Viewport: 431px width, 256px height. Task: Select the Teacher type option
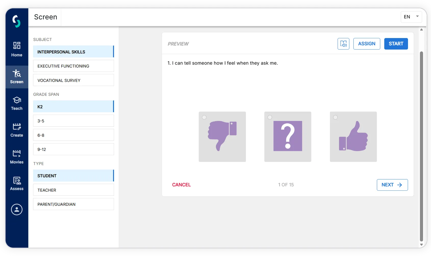coord(73,190)
